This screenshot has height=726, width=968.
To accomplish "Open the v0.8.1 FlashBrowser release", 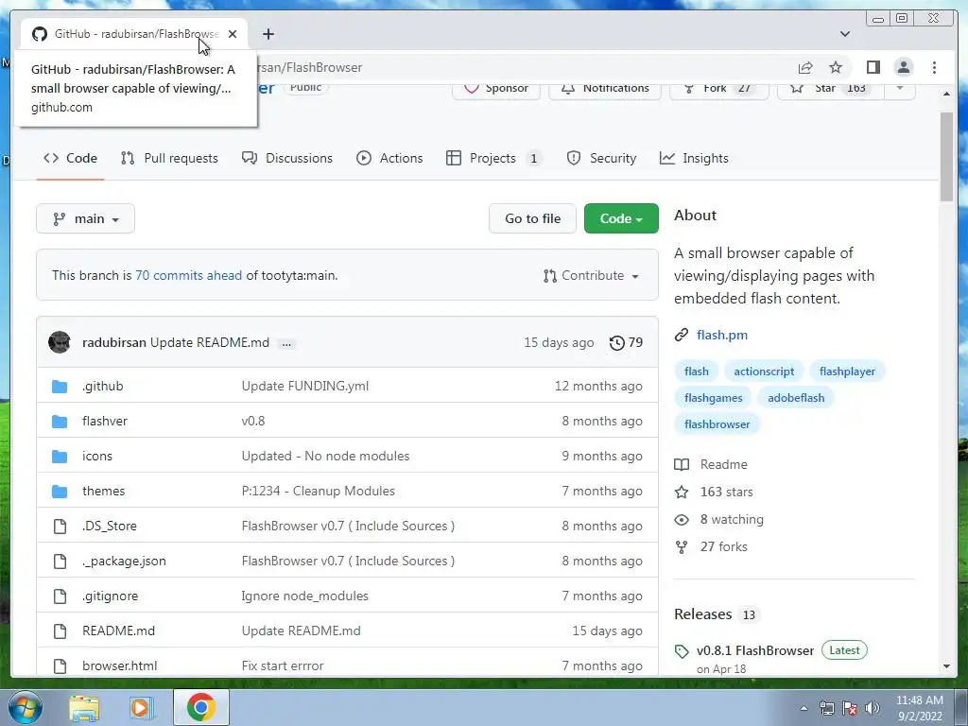I will click(755, 650).
